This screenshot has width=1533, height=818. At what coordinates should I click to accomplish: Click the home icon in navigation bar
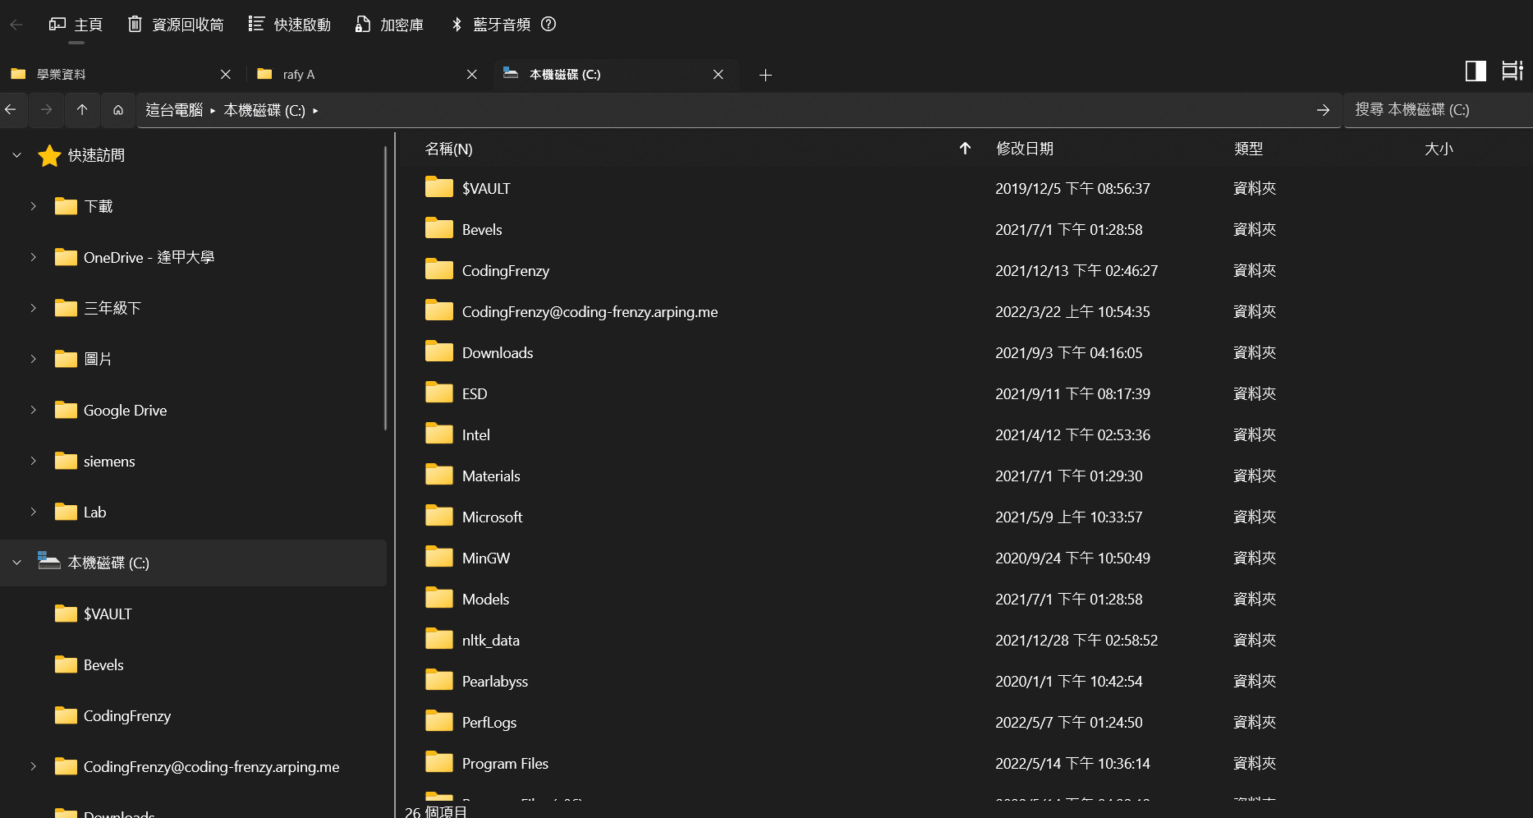click(118, 110)
